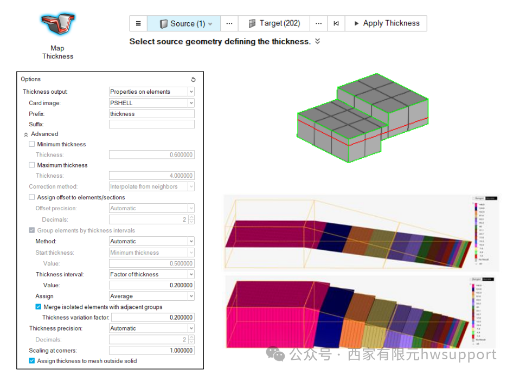
Task: Open Thickness precision dropdown
Action: (152, 328)
